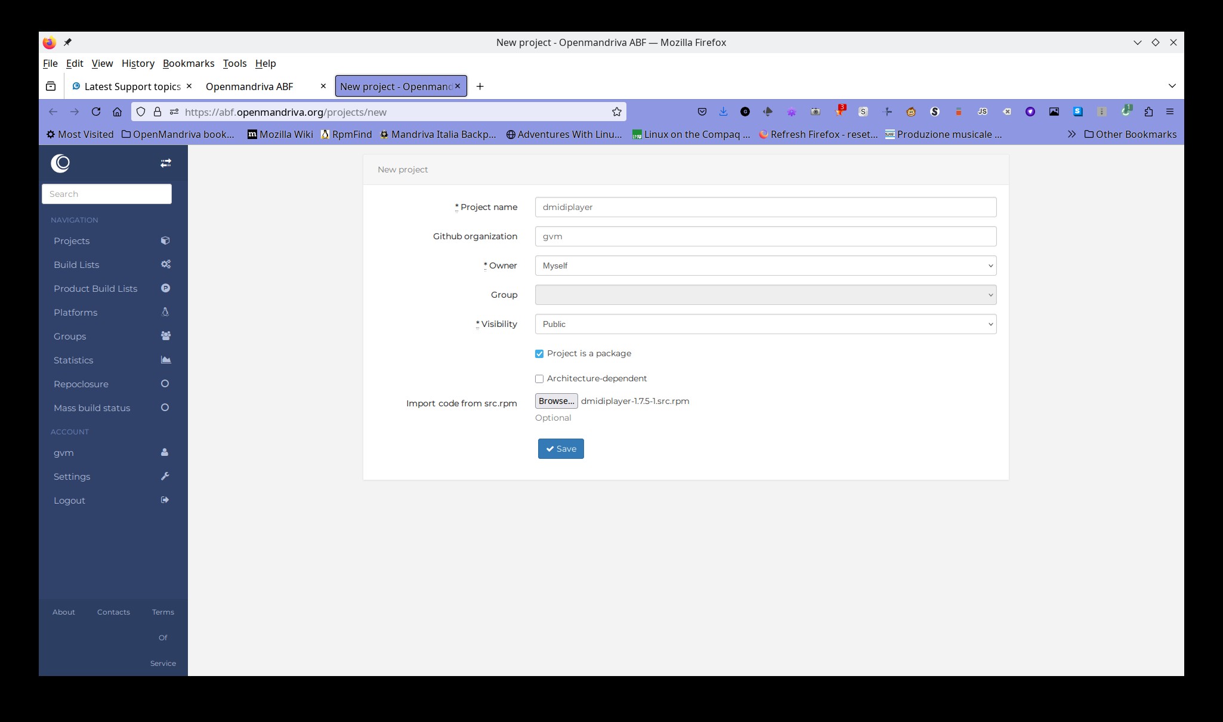
Task: Click the Platforms penguin icon
Action: coord(165,312)
